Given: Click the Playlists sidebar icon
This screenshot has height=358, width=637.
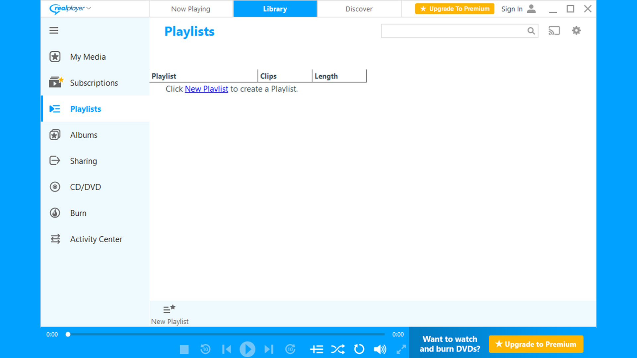Looking at the screenshot, I should tap(55, 109).
